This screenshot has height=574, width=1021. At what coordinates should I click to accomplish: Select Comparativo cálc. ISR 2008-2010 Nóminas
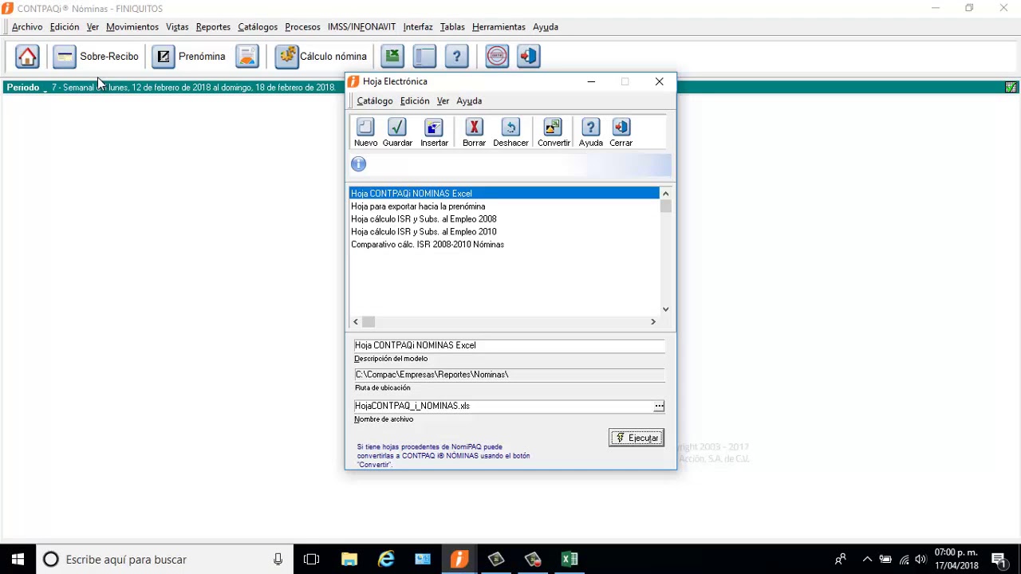[x=504, y=245]
